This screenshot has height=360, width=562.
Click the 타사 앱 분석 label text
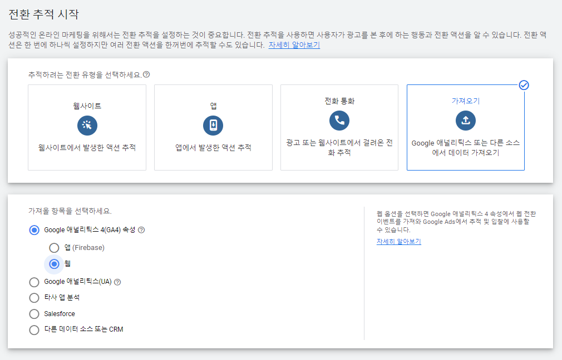coord(62,297)
